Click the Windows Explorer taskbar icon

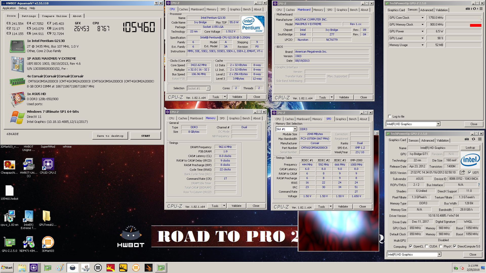[x=22, y=268]
